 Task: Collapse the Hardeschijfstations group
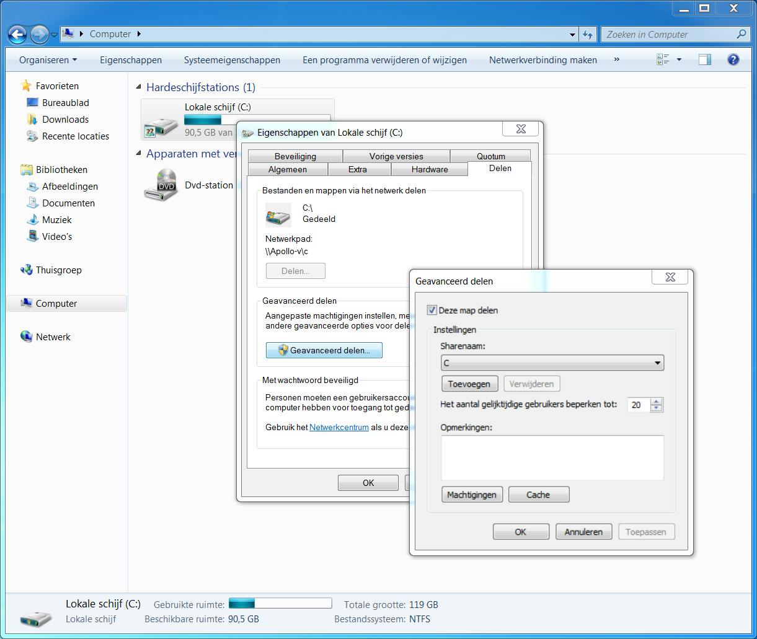click(139, 87)
